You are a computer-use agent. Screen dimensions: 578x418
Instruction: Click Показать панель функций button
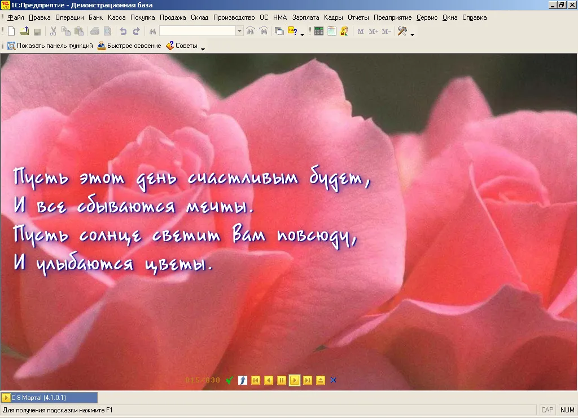tap(50, 46)
